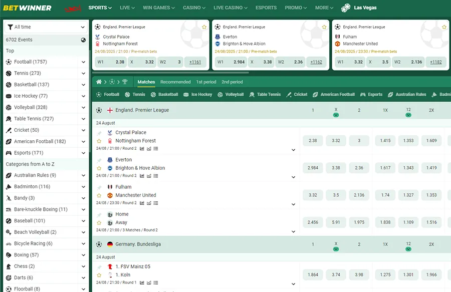Click the sport icon in the breadcrumb trail
The width and height of the screenshot is (451, 292).
tap(112, 82)
